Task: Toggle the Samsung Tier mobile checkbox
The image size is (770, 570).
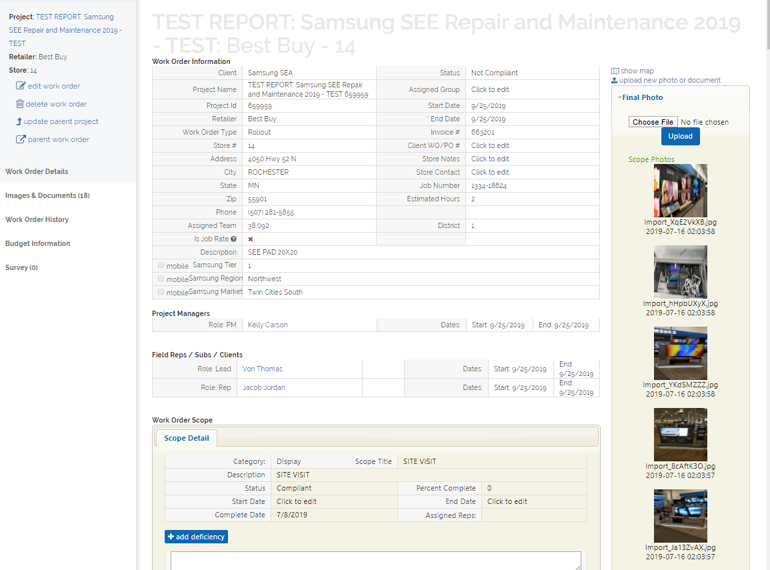Action: (161, 265)
